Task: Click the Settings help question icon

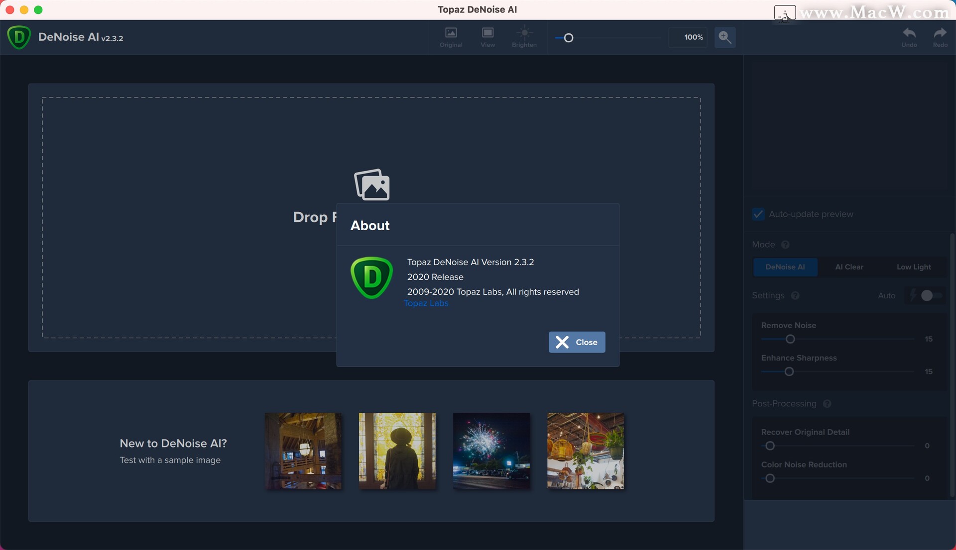Action: pos(795,295)
